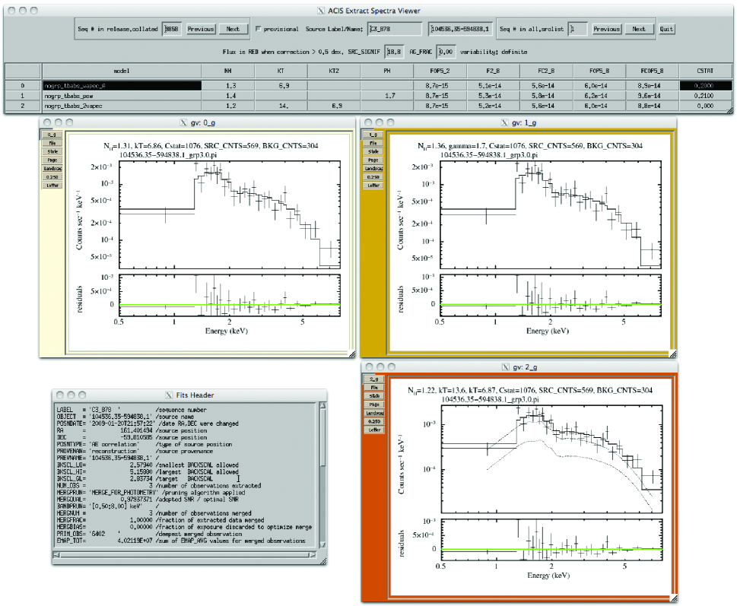Click the Source Label/Name field showing C3_878
Viewport: 737px width, 606px height.
394,29
